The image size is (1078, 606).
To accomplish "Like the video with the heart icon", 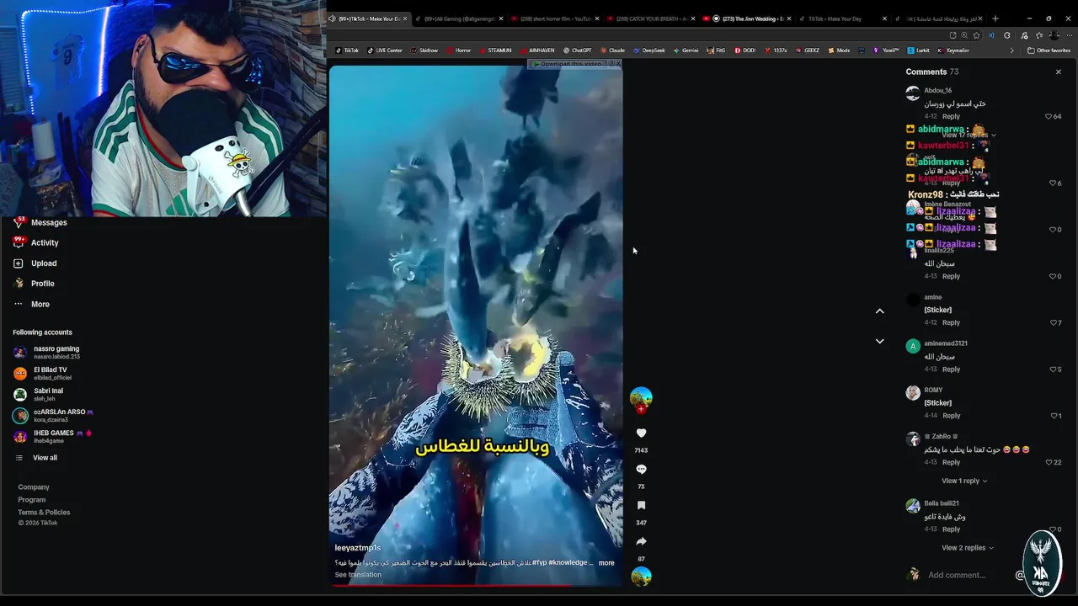I will coord(641,433).
